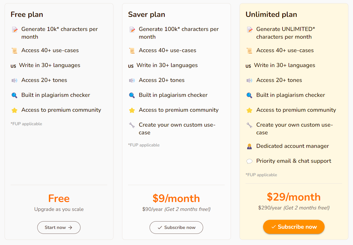Click the Unlimited plan heading

coord(271,15)
